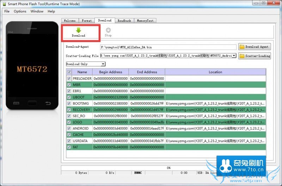Switch to the Readback tab
The image size is (282, 186).
point(124,21)
